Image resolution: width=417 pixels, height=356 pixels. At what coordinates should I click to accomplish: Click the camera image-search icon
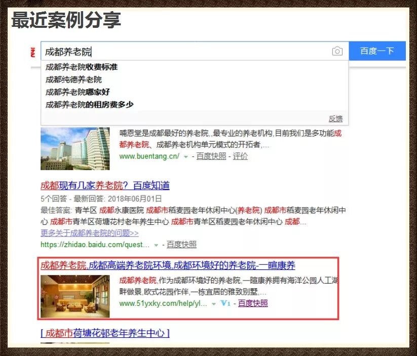pyautogui.click(x=337, y=51)
